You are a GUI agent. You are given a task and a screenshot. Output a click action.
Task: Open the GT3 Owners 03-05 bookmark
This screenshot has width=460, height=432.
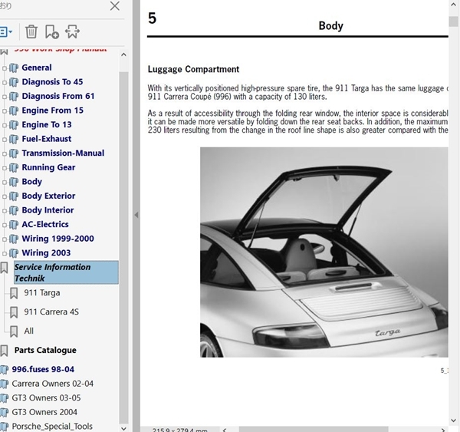(x=46, y=397)
